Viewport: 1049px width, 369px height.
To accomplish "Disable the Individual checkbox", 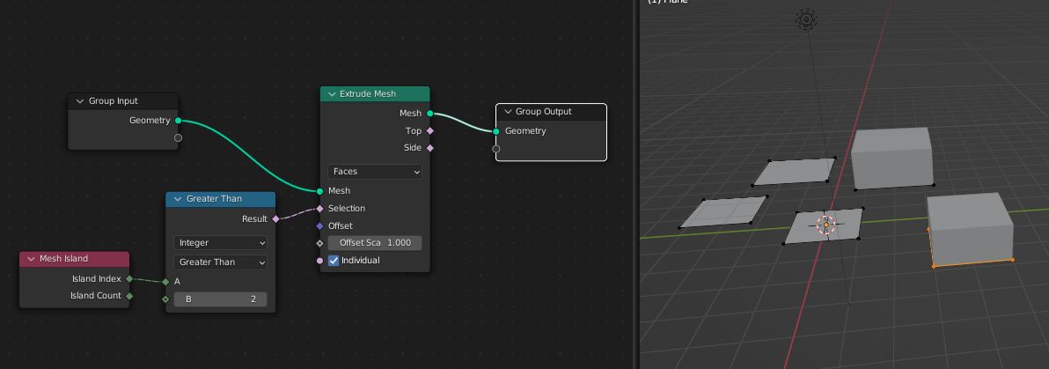I will [x=334, y=261].
